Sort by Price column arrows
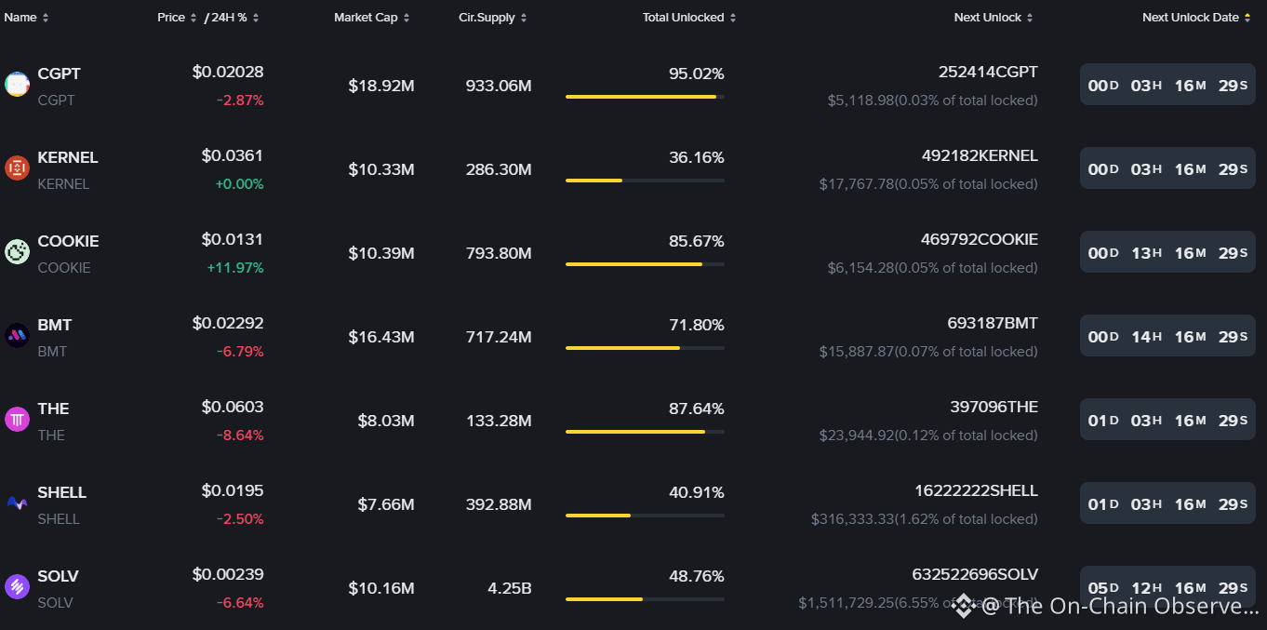Screen dimensions: 1267x630 tap(177, 18)
